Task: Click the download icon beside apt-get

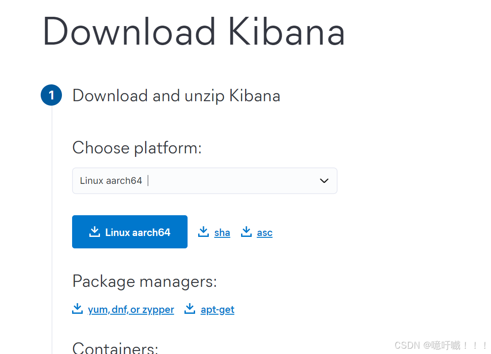Action: click(190, 308)
